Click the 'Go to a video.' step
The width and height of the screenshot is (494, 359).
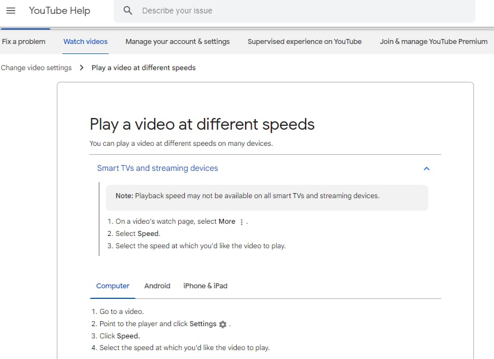click(121, 312)
